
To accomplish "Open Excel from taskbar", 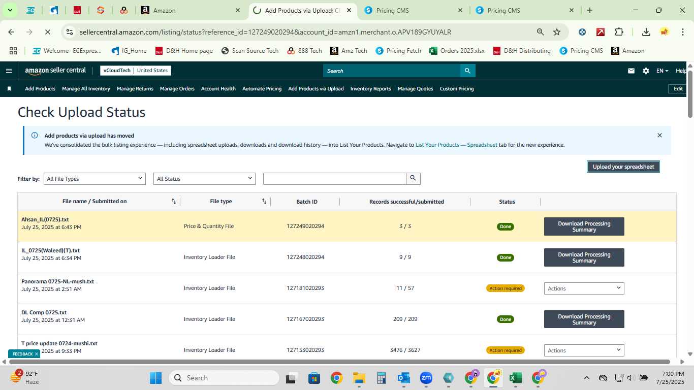I will (515, 378).
